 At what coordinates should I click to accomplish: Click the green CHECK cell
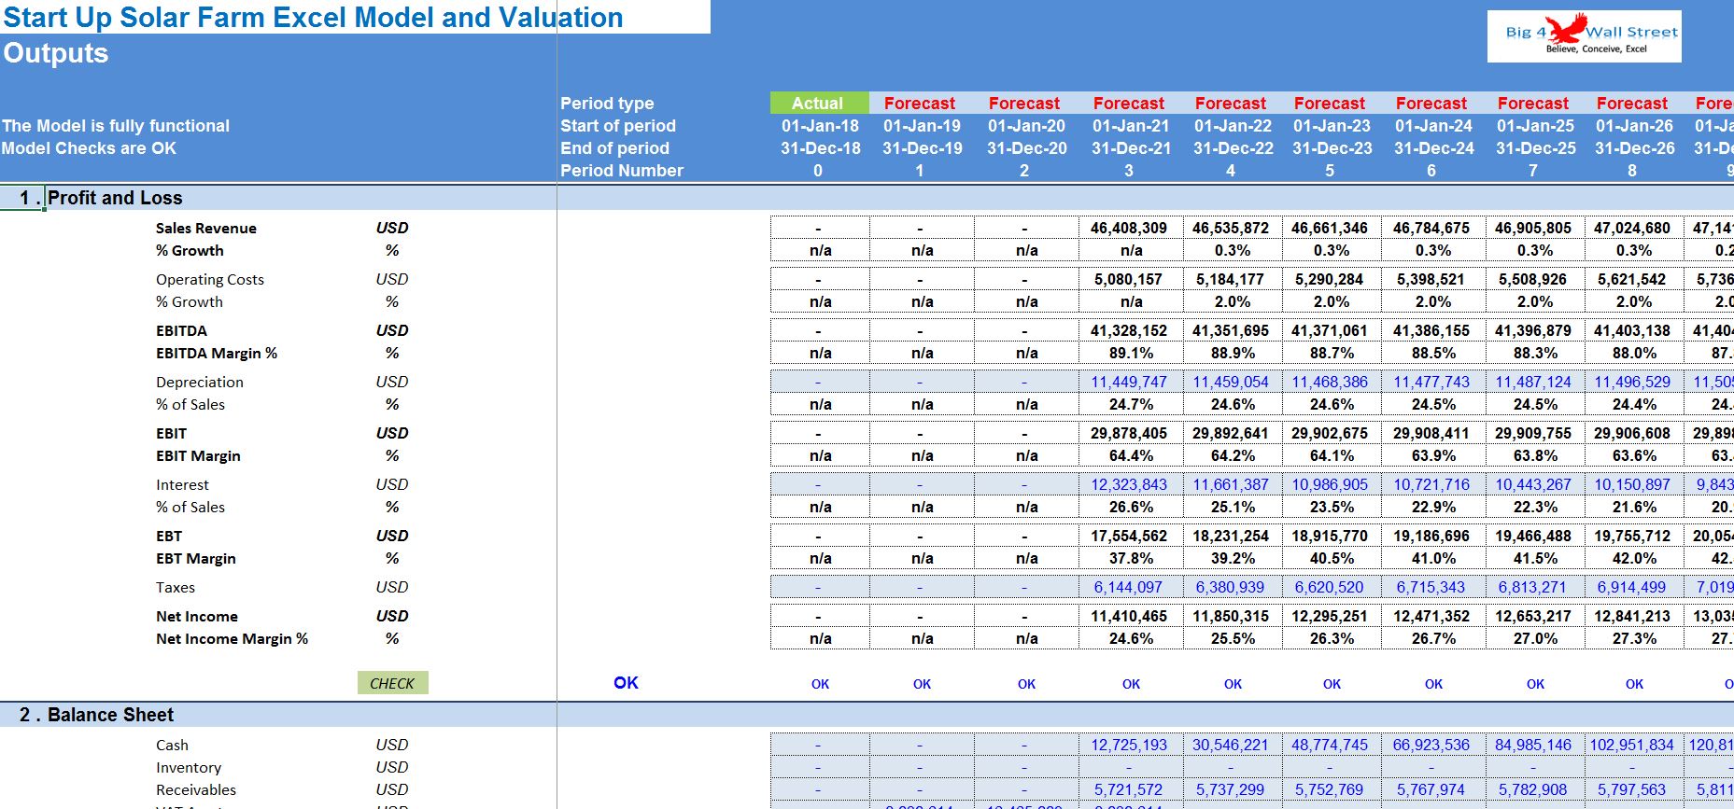point(392,683)
